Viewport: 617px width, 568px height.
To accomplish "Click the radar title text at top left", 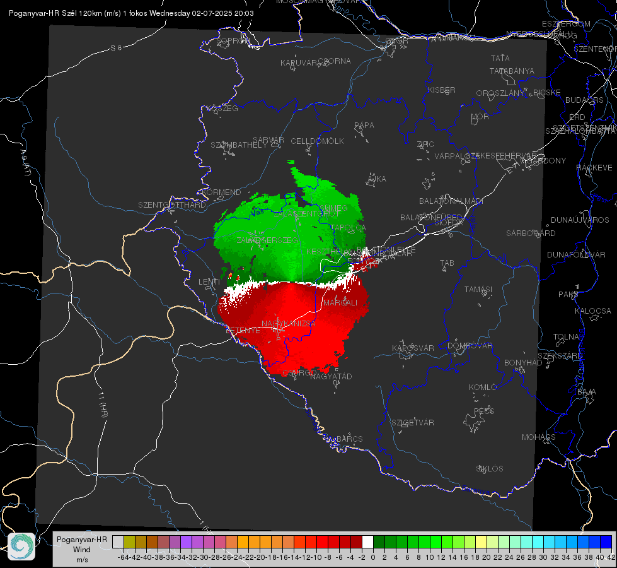I will (x=131, y=13).
